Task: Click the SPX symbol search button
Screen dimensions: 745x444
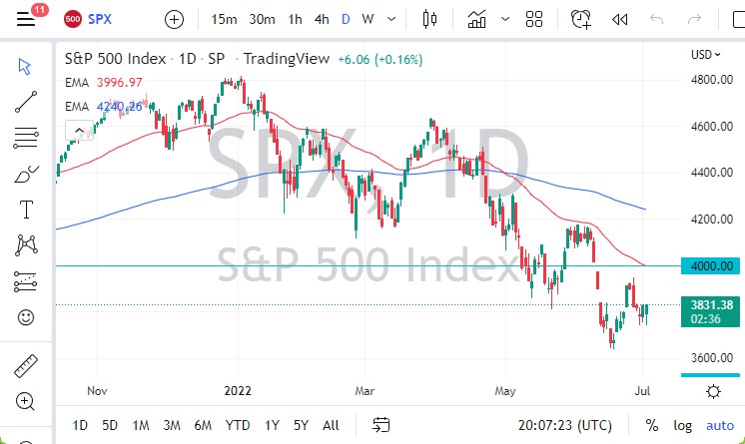Action: 90,19
